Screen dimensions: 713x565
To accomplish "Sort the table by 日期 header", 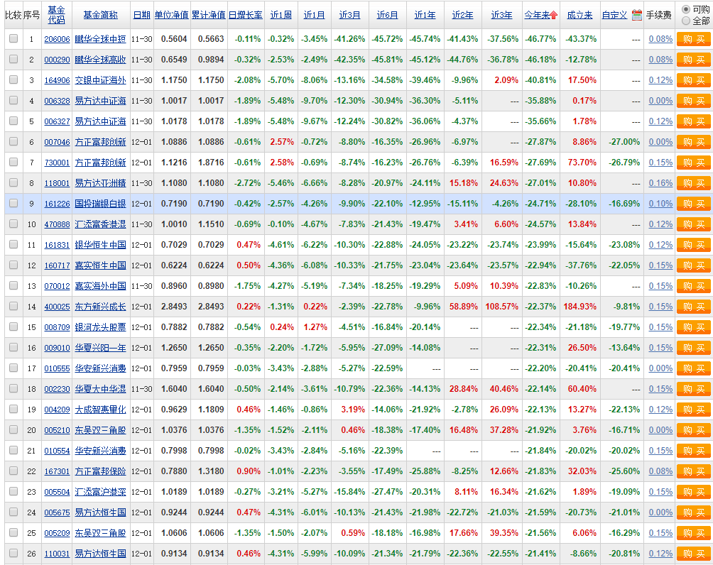I will click(x=141, y=15).
